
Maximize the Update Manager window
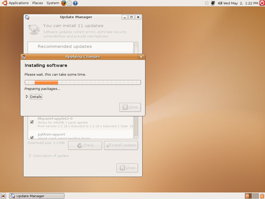click(x=132, y=17)
